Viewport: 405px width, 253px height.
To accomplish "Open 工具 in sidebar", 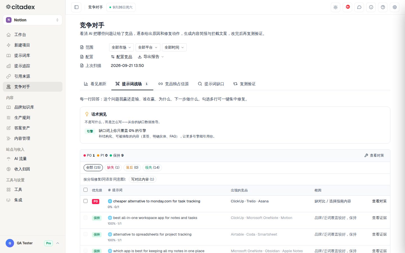I will 33,189.
